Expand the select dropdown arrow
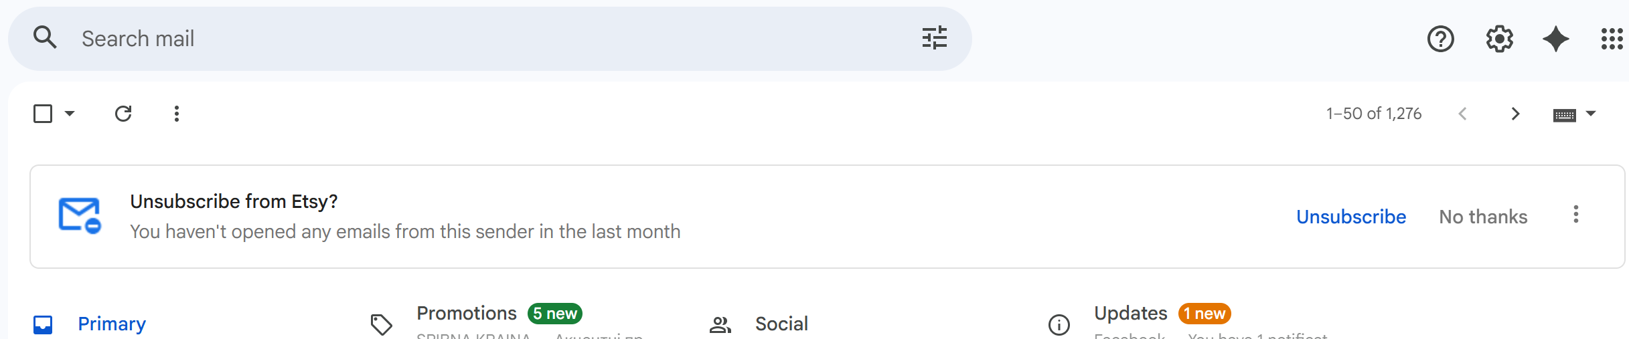The width and height of the screenshot is (1629, 339). pos(70,114)
